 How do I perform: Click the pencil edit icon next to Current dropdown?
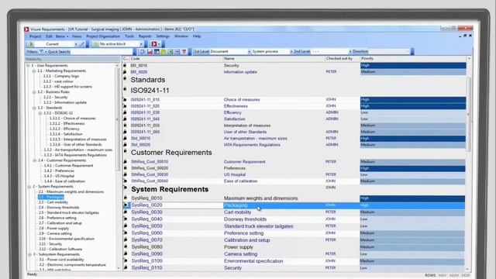82,44
